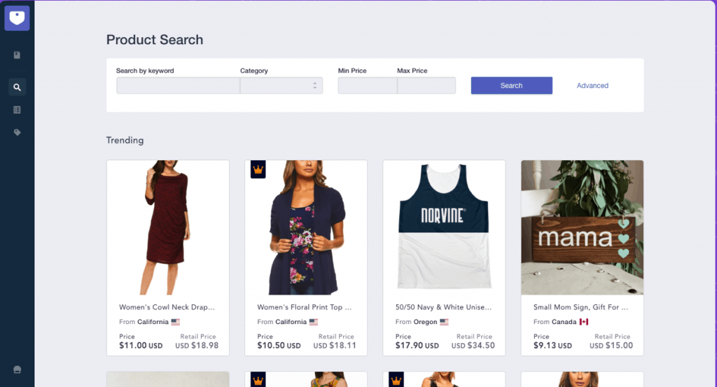717x387 pixels.
Task: Click the crown badge on the second-row second card
Action: click(258, 380)
